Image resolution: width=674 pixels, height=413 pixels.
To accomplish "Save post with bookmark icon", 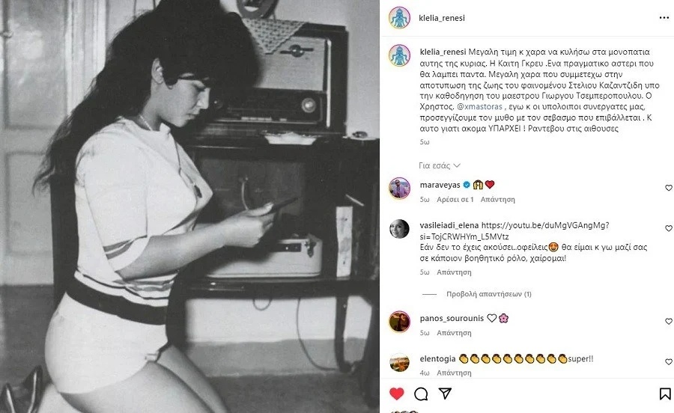I will [x=664, y=394].
